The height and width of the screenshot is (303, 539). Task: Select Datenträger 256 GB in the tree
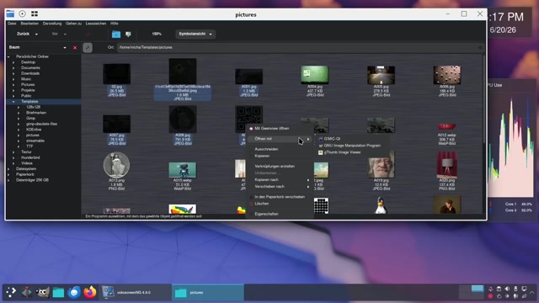pyautogui.click(x=32, y=180)
